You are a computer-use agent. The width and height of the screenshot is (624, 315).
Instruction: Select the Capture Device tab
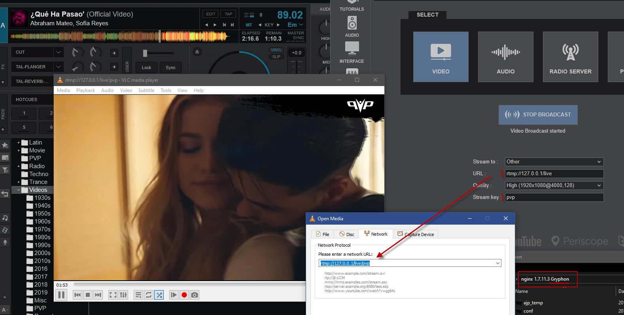coord(416,234)
